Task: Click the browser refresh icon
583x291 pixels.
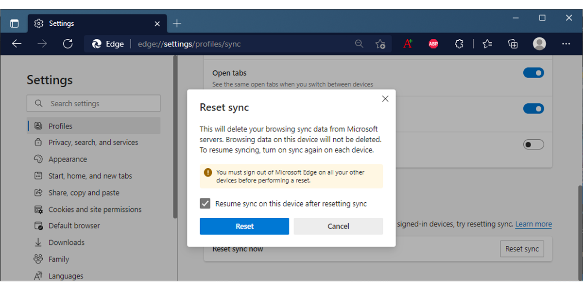Action: tap(68, 44)
